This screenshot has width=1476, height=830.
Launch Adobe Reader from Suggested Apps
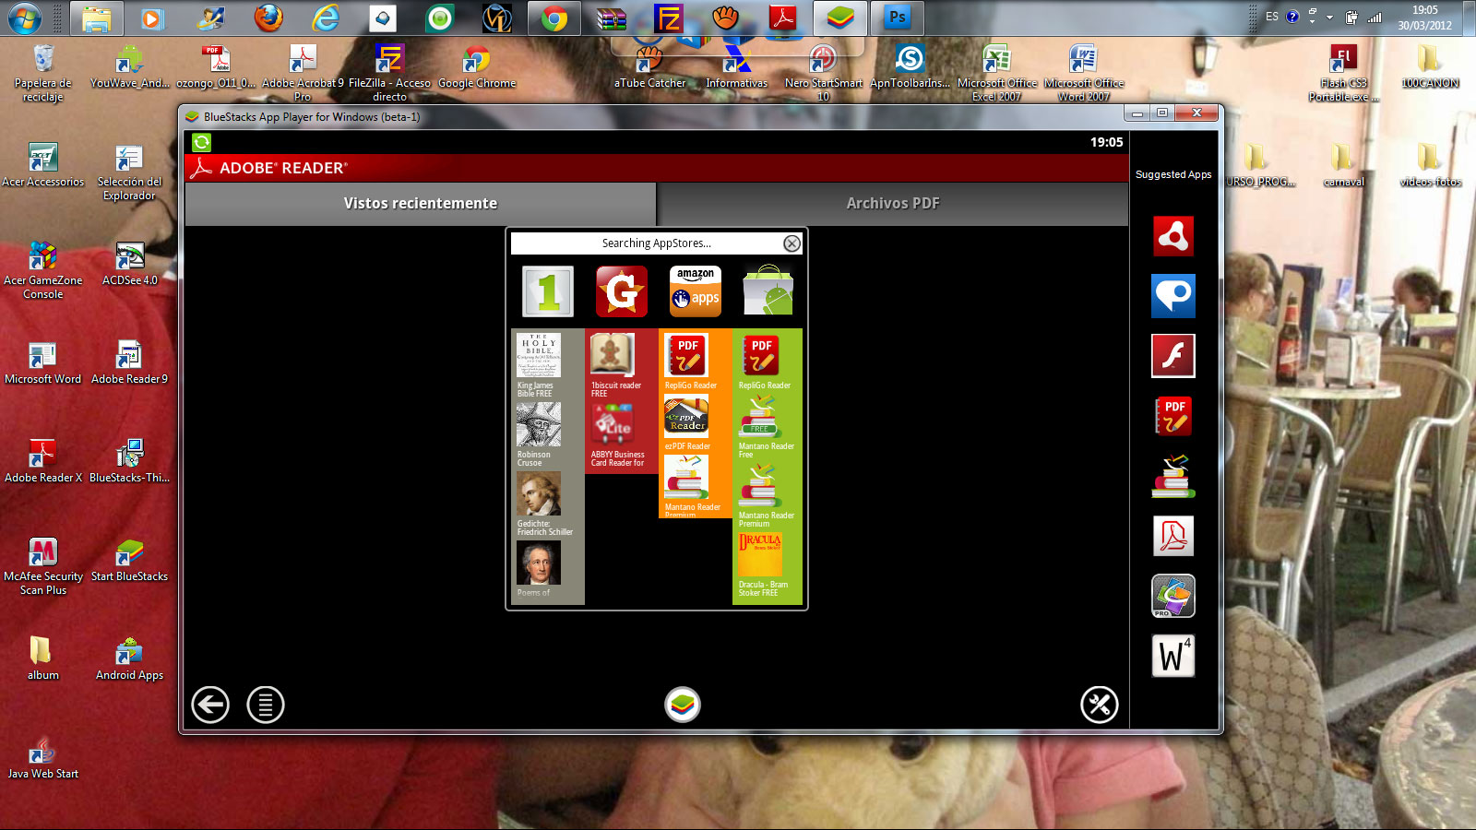click(1173, 536)
